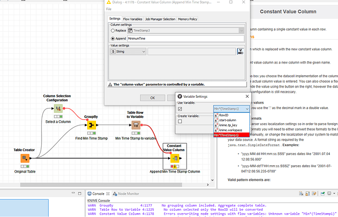Open flow variable button beside value field
This screenshot has width=338, height=217.
(241, 52)
